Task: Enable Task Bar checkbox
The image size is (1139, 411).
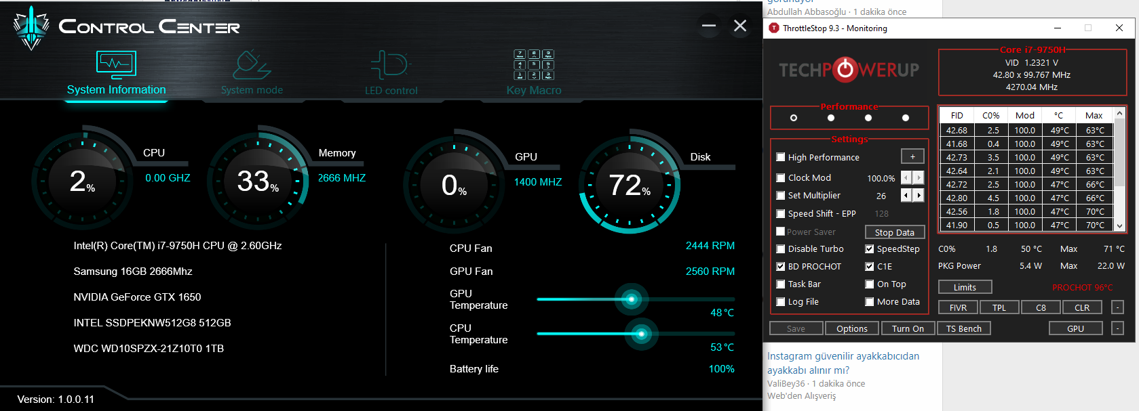Action: pos(781,284)
